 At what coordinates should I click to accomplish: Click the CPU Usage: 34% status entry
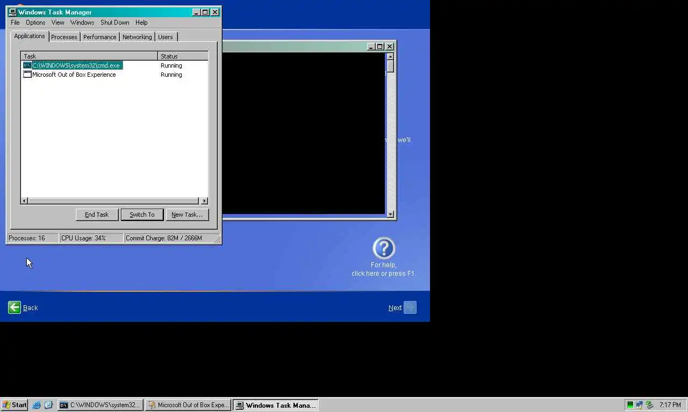pyautogui.click(x=91, y=238)
